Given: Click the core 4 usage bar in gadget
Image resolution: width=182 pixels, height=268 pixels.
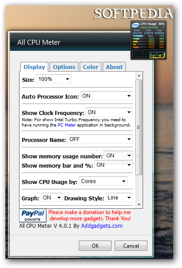Looking at the screenshot, I should click(x=140, y=47).
